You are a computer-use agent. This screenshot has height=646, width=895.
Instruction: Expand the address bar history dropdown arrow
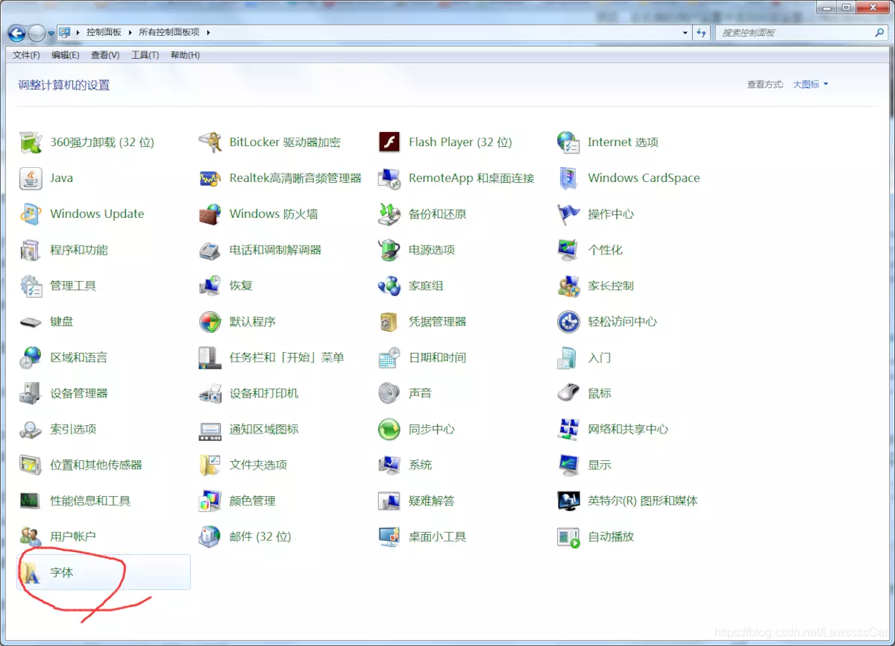[685, 33]
